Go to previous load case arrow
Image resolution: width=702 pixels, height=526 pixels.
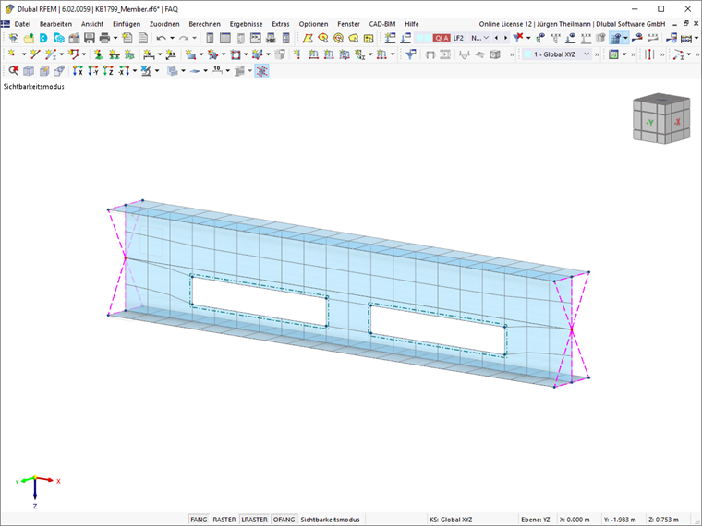(496, 38)
